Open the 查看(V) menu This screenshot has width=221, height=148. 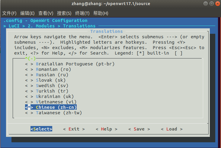[46, 13]
